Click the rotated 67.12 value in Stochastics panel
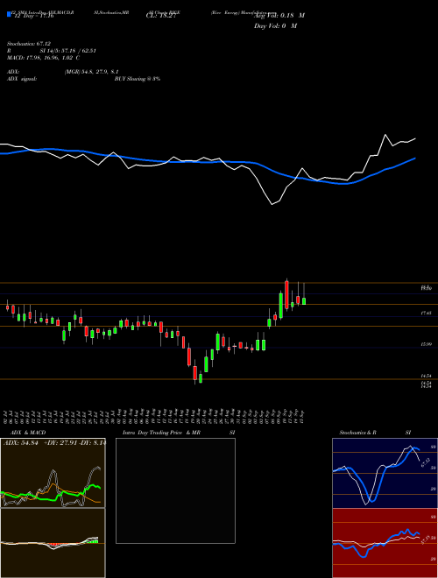The width and height of the screenshot is (438, 578). point(425,462)
